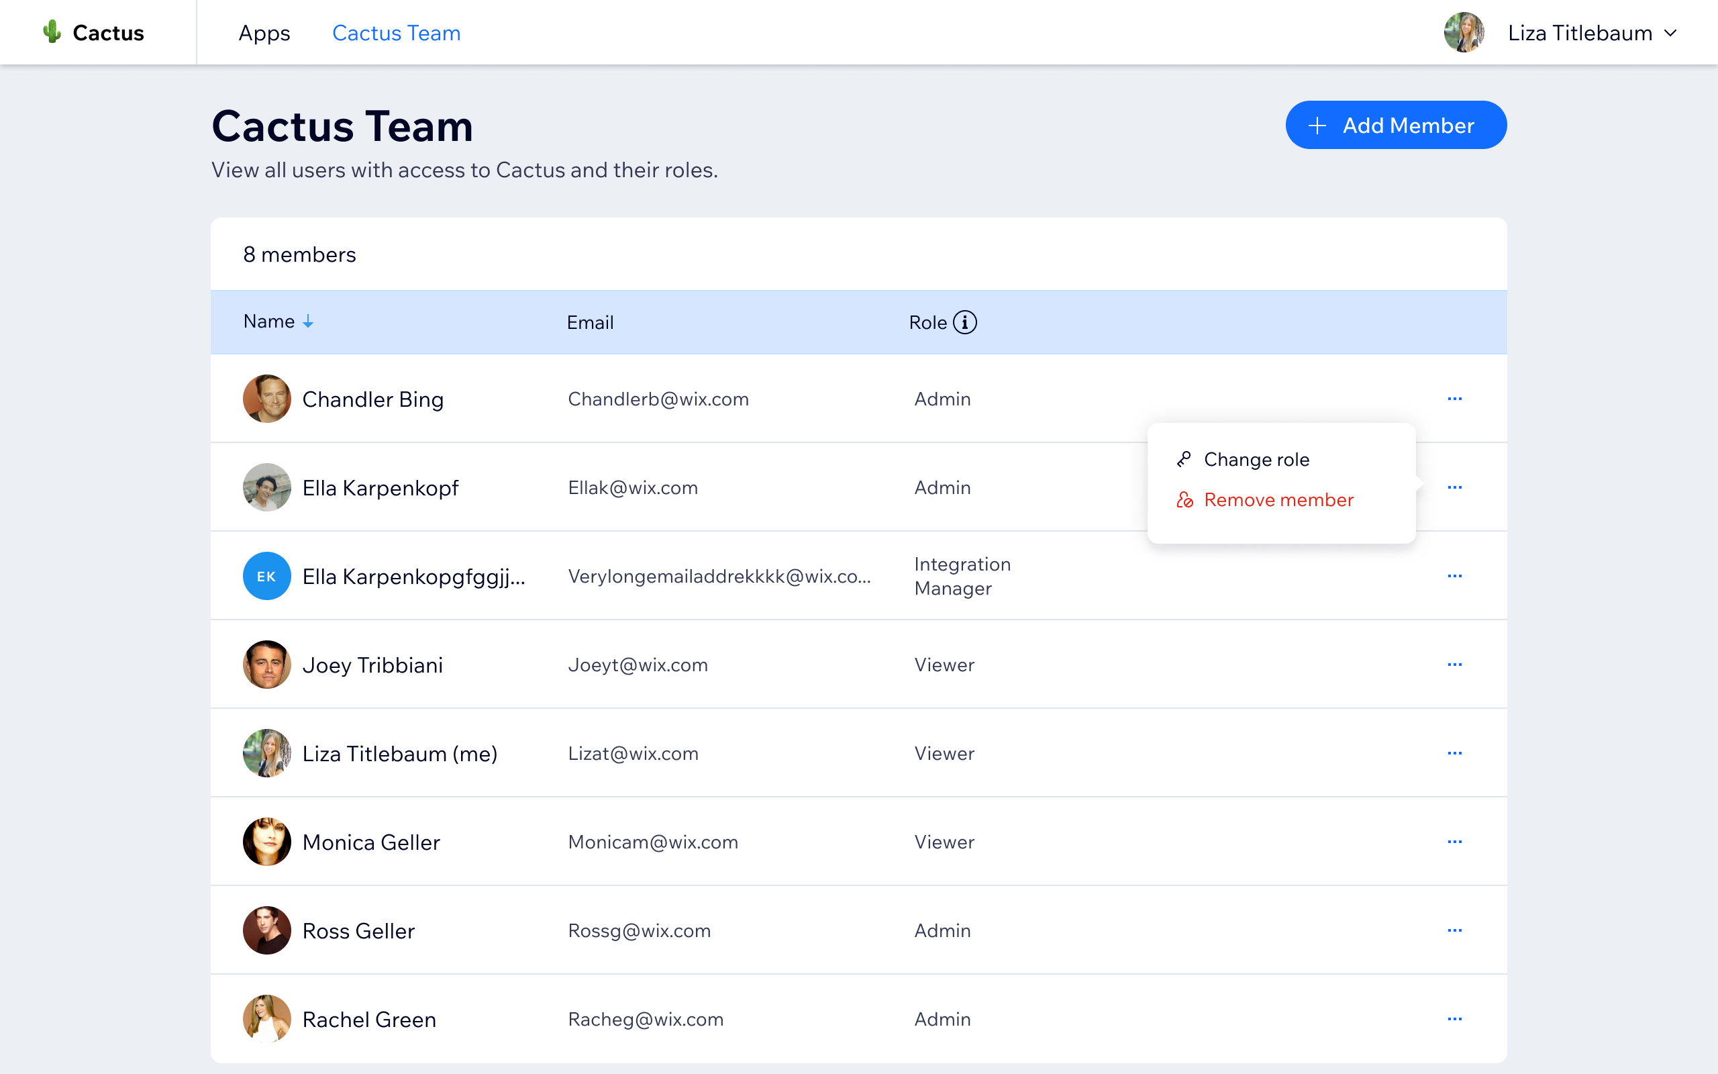Click Monica Geller's avatar
The width and height of the screenshot is (1718, 1074).
pos(267,842)
